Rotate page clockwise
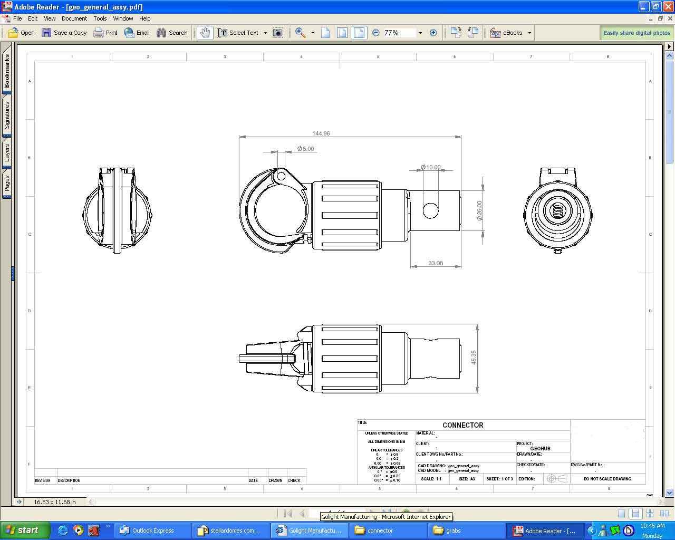Viewport: 675px width, 540px height. 456,33
